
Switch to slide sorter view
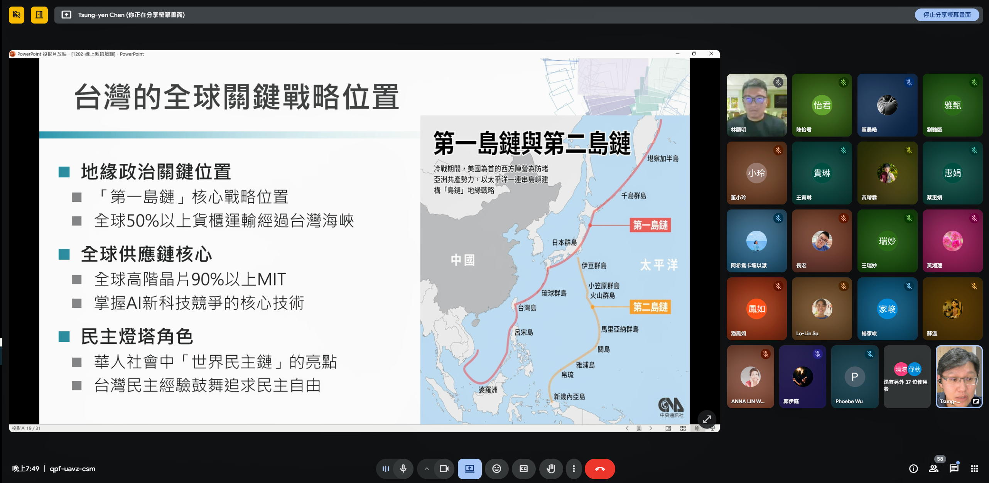tap(683, 428)
